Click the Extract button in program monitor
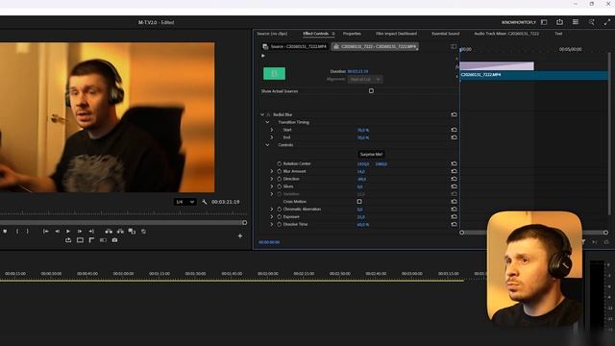Viewport: 615px width, 346px height. (x=120, y=232)
